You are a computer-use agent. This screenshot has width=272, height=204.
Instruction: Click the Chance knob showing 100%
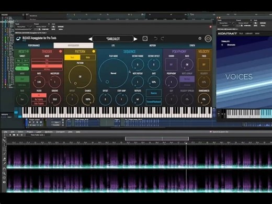pyautogui.click(x=88, y=99)
